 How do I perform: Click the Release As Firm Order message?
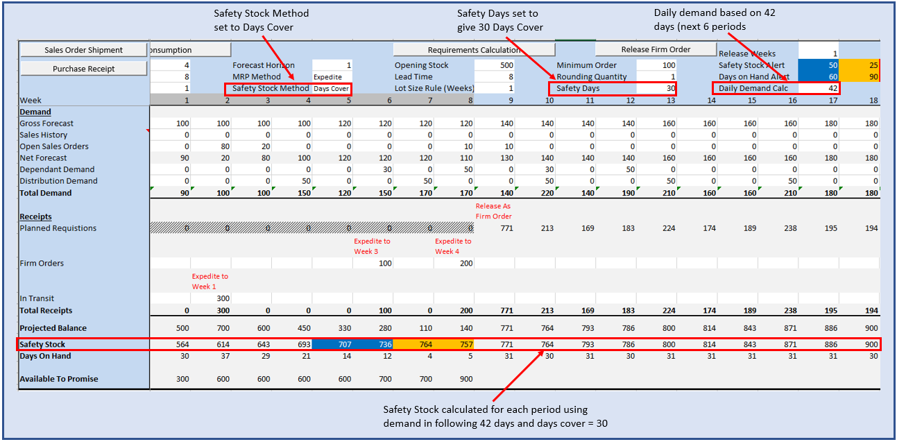[493, 211]
